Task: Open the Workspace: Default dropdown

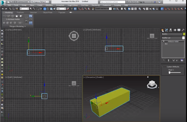Action: 39,2
